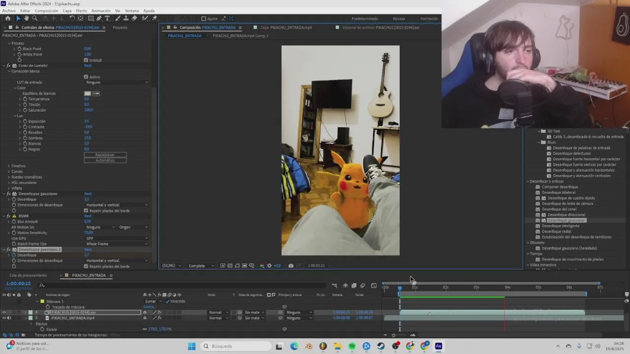Select the Eraser tool
Screen dimensions: 630x354
point(134,18)
